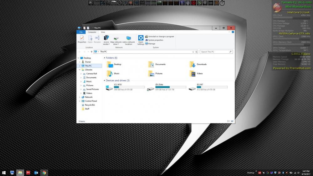Switch to large icons view in status bar

(x=232, y=121)
